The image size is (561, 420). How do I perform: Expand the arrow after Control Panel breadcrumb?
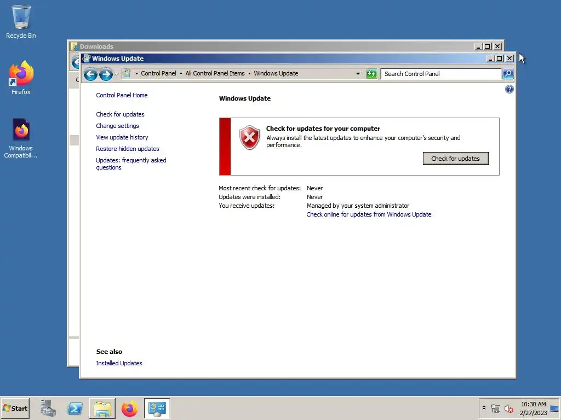(x=181, y=74)
